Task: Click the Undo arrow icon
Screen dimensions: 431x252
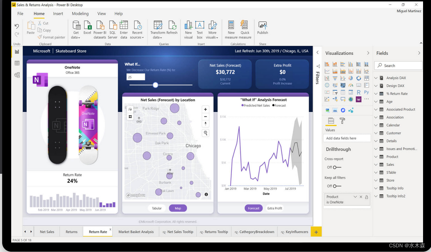Action: [17, 26]
